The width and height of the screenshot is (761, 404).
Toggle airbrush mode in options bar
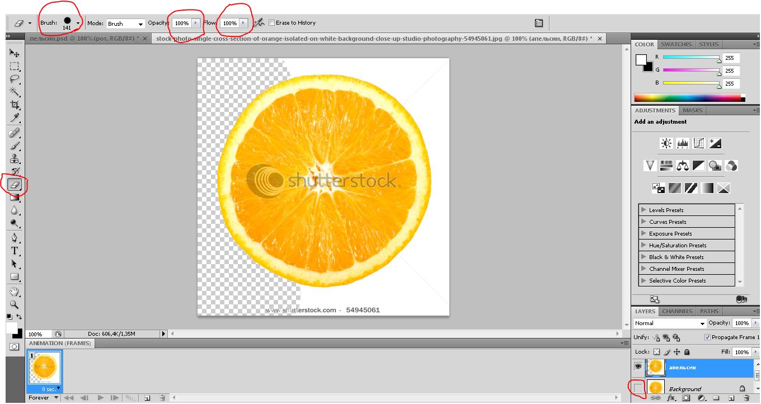[259, 23]
